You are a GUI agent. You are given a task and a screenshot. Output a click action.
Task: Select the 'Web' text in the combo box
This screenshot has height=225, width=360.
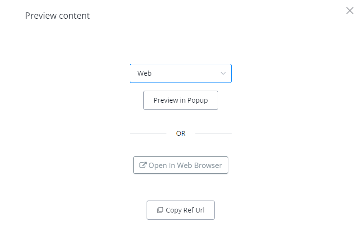pyautogui.click(x=145, y=73)
